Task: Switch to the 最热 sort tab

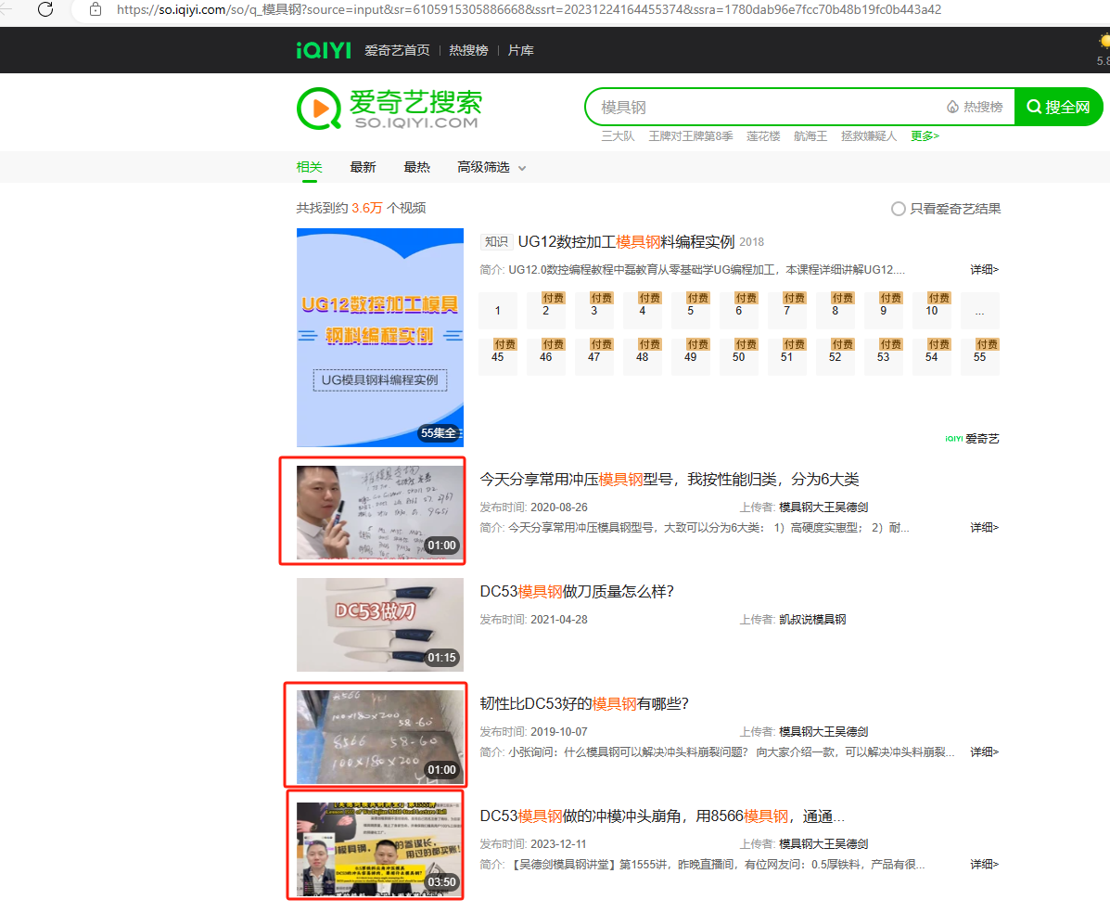Action: [416, 167]
